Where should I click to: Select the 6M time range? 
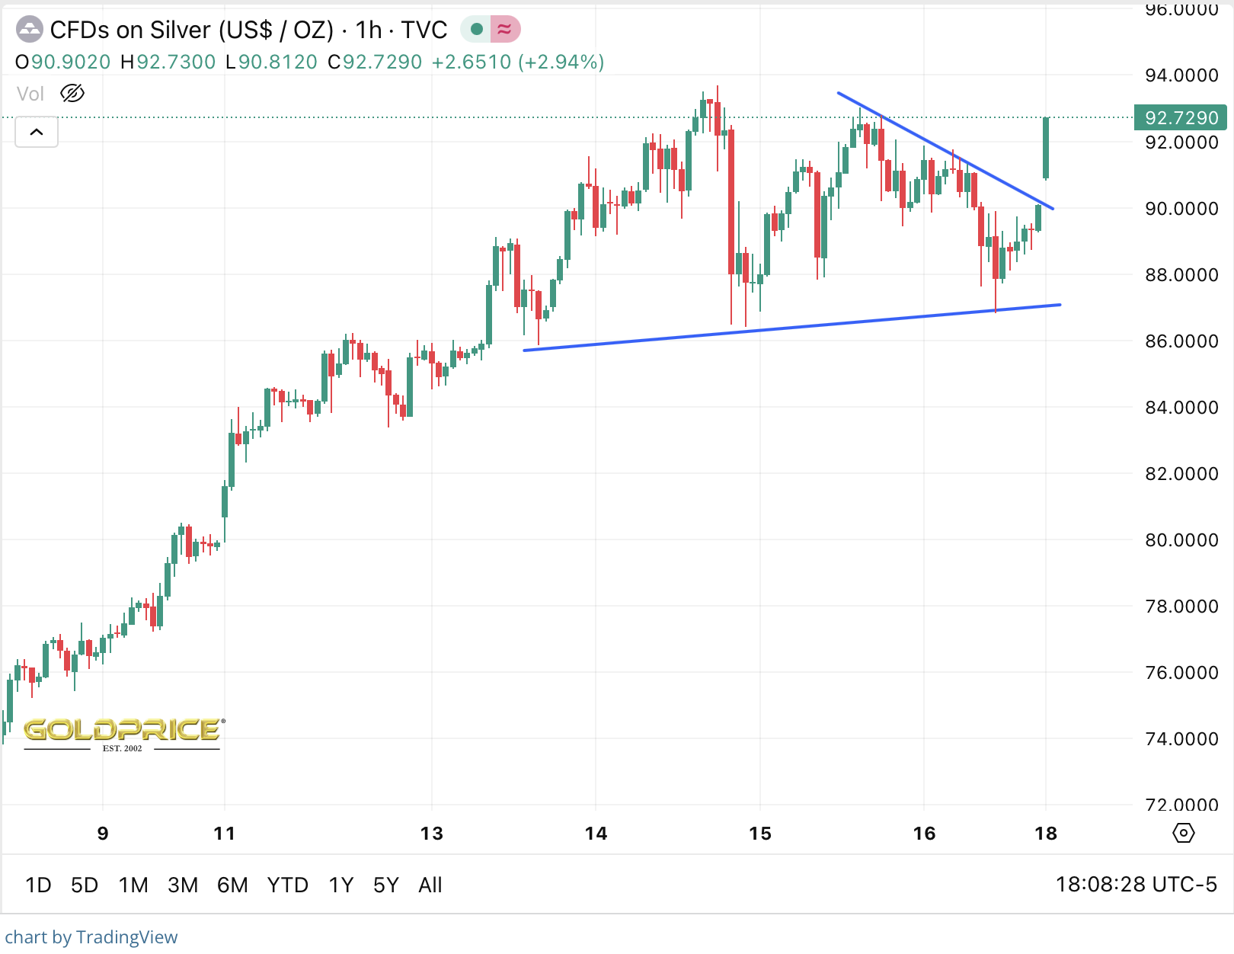[232, 885]
